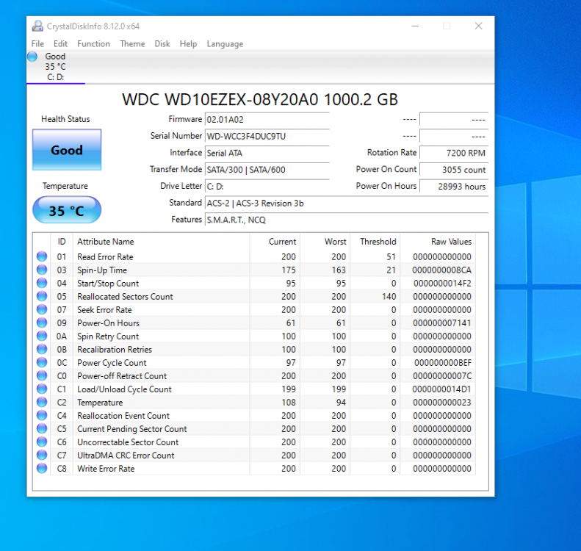Click the status orb for Power-On Hours row
The image size is (581, 551).
coord(42,323)
